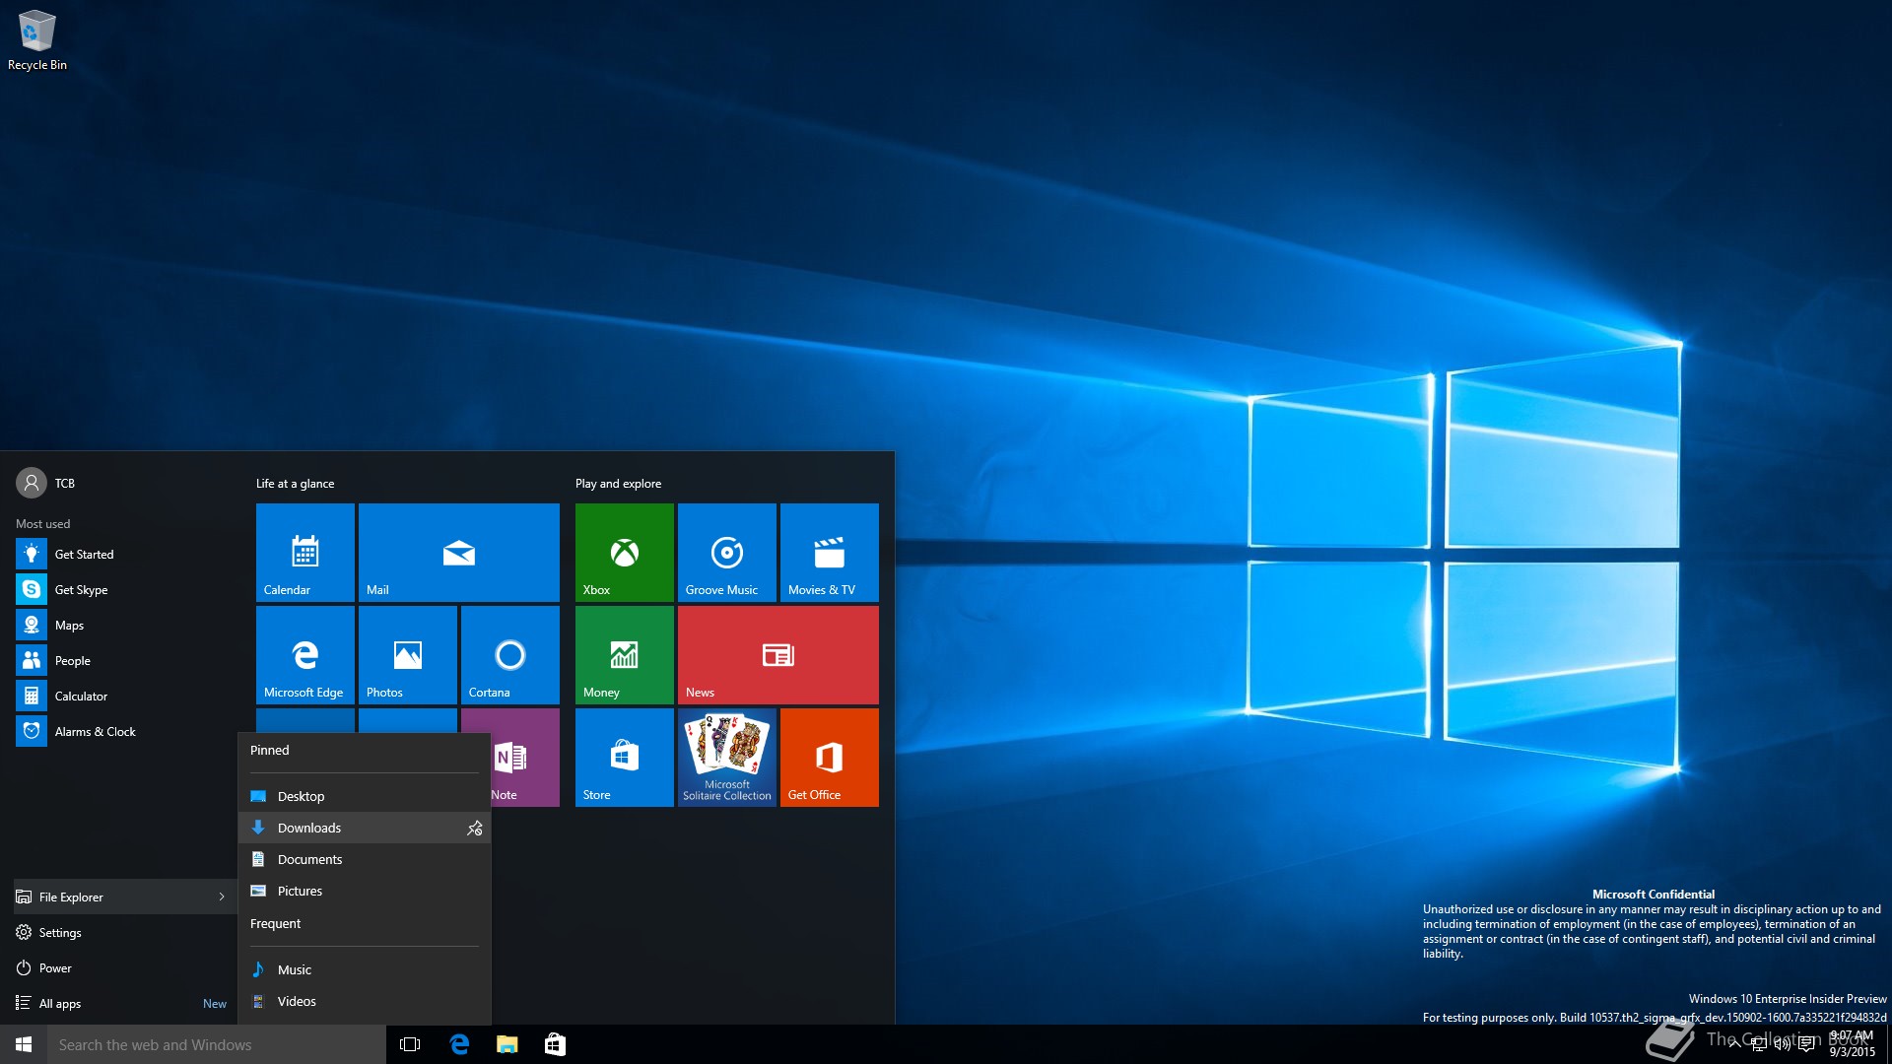Select the Recycle Bin desktop icon
This screenshot has height=1064, width=1892.
(x=37, y=40)
